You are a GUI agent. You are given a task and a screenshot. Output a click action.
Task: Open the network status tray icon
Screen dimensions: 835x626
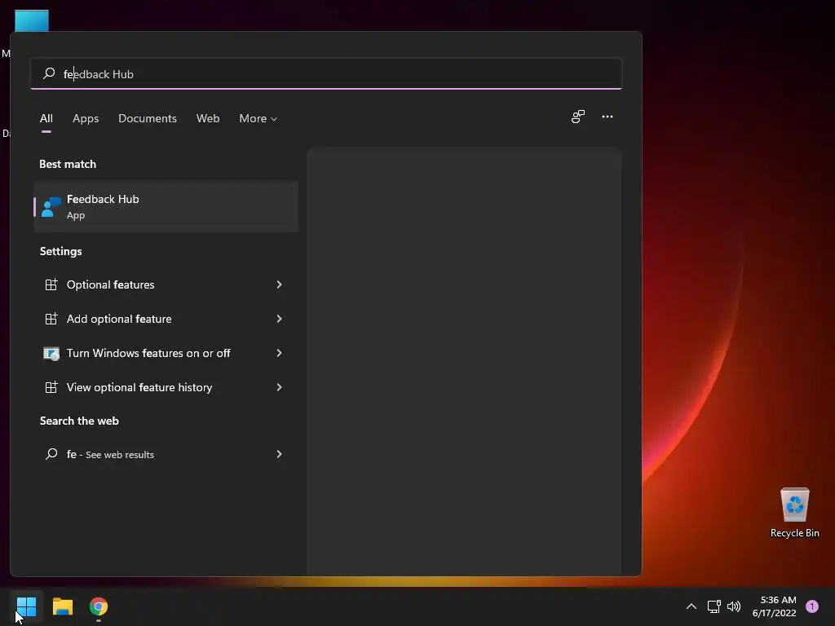point(714,606)
